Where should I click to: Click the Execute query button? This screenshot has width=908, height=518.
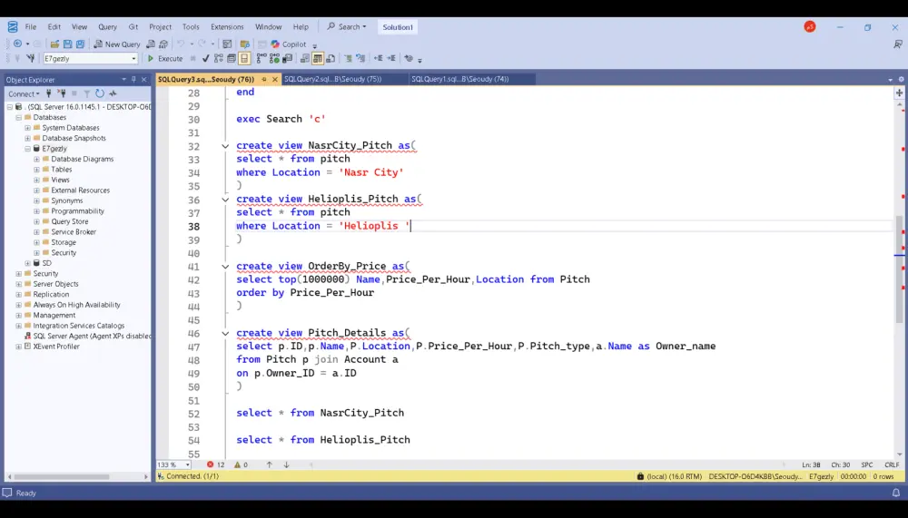click(165, 59)
